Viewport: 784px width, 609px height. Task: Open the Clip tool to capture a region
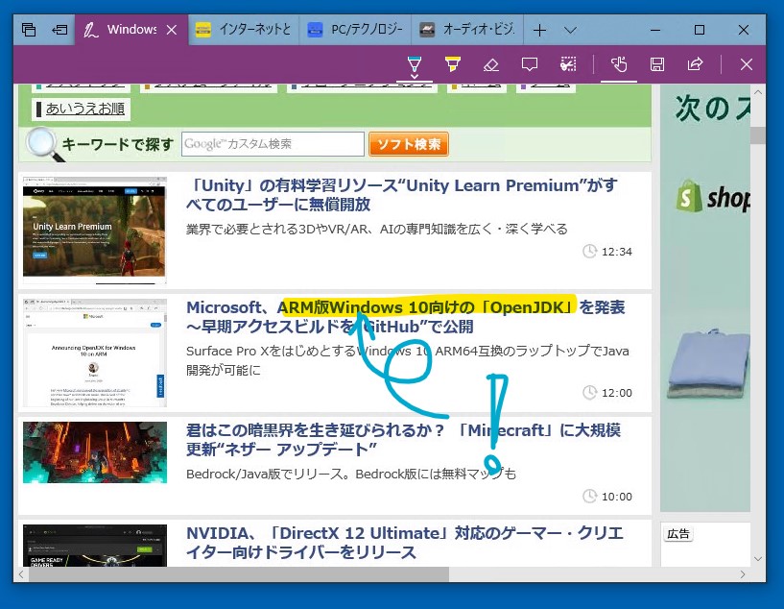click(568, 64)
